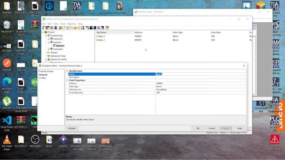Screen dimensions: 285x160
Task: Select Advanced Tags in project tree
Action: 58,56
